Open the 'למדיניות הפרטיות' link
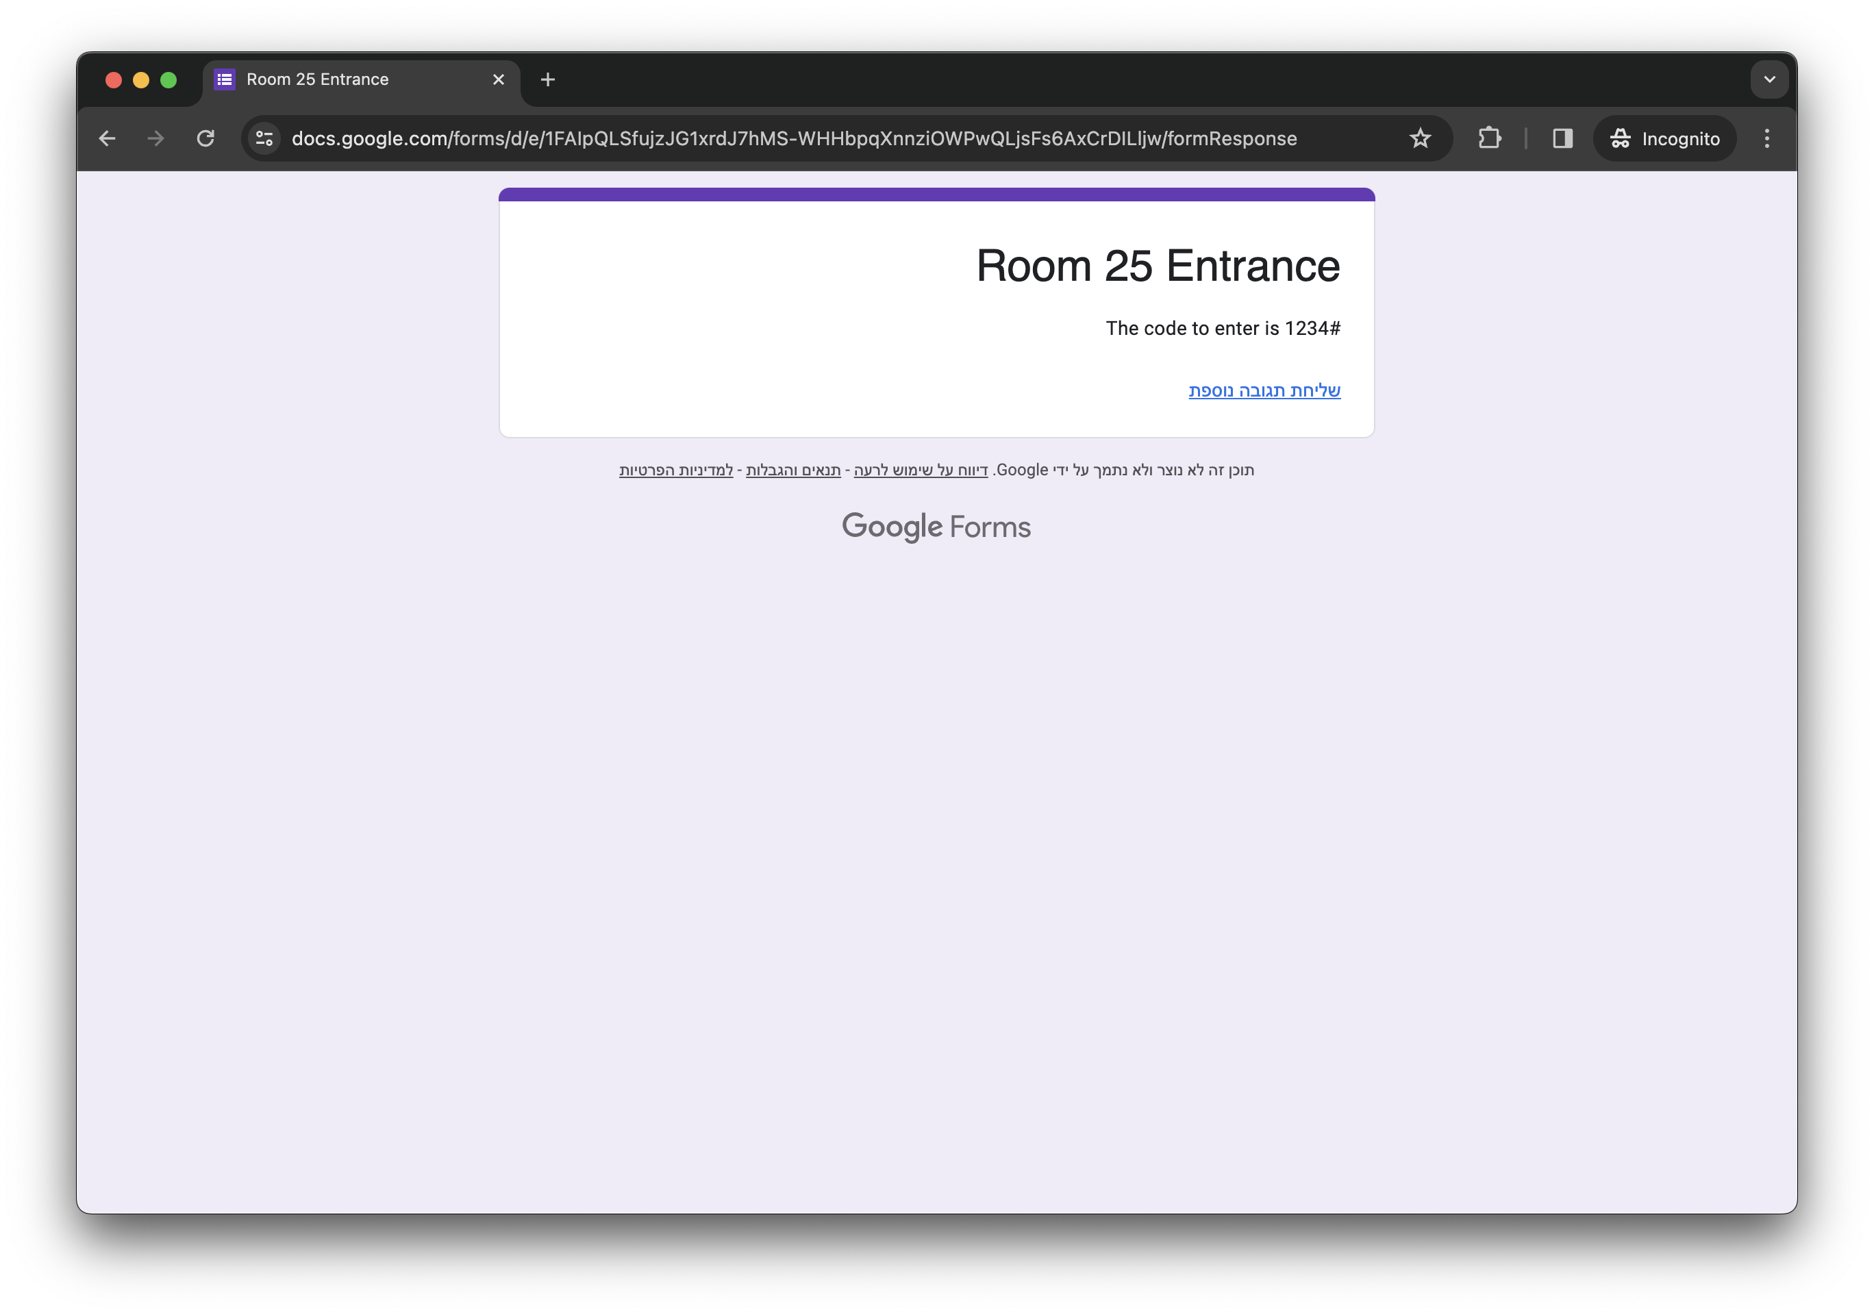The width and height of the screenshot is (1874, 1315). tap(676, 470)
